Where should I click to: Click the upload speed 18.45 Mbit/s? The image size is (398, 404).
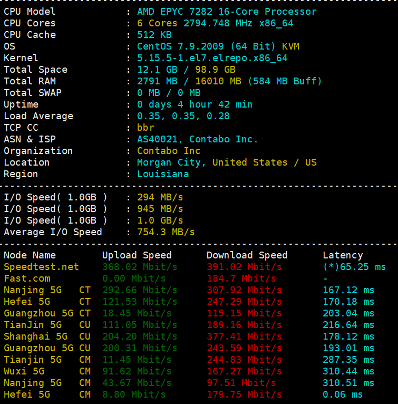coord(137,313)
